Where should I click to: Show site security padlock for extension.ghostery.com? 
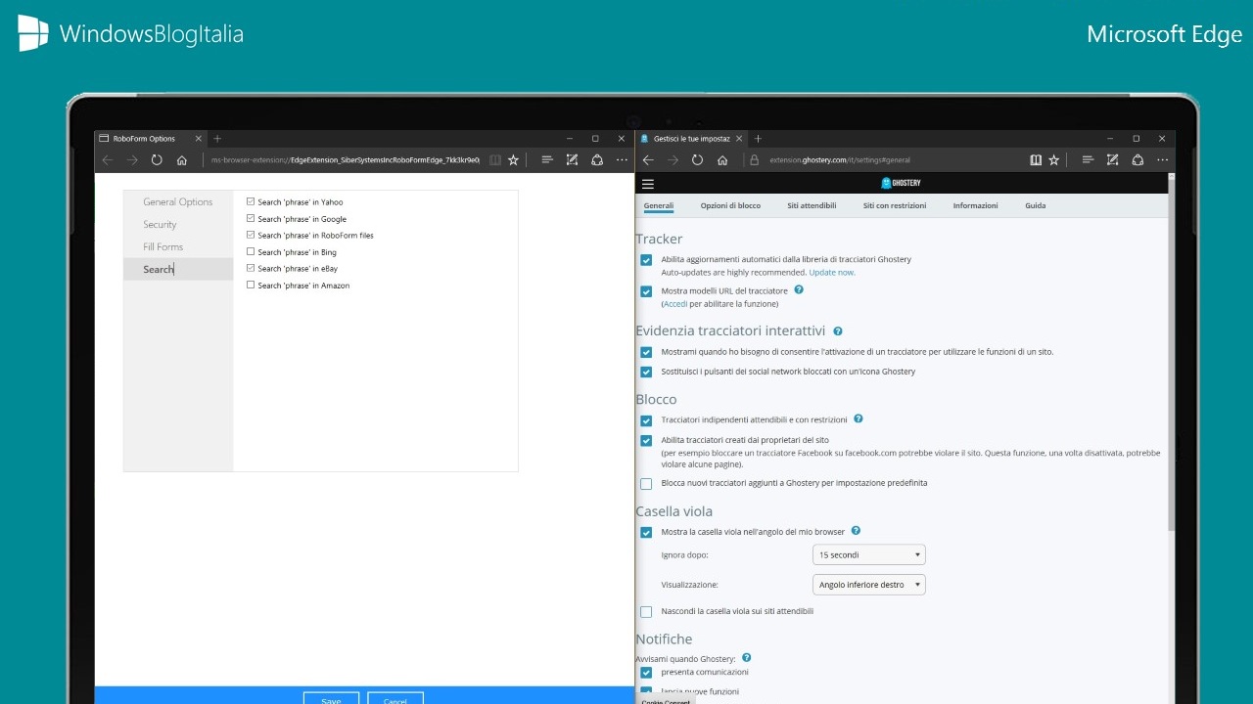pyautogui.click(x=755, y=160)
